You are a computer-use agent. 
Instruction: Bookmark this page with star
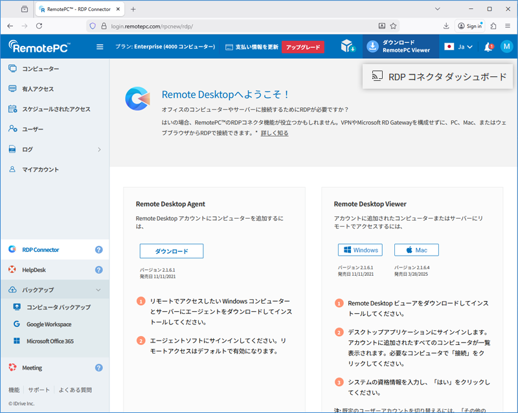393,26
